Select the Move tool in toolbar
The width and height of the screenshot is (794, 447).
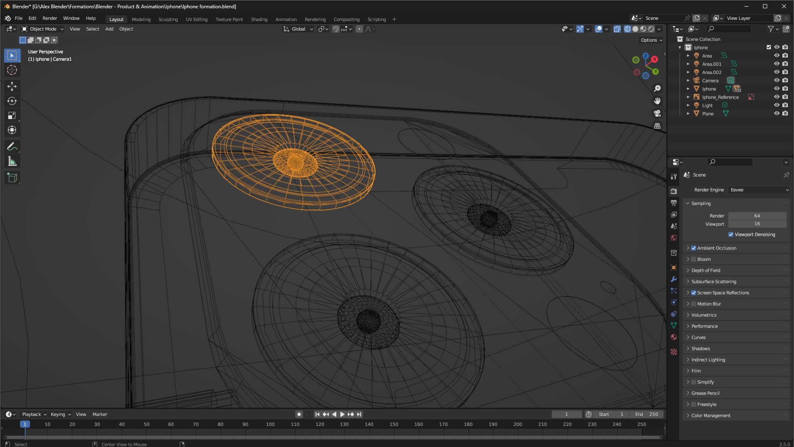coord(12,86)
